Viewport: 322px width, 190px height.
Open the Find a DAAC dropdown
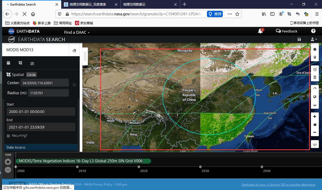[x=77, y=32]
